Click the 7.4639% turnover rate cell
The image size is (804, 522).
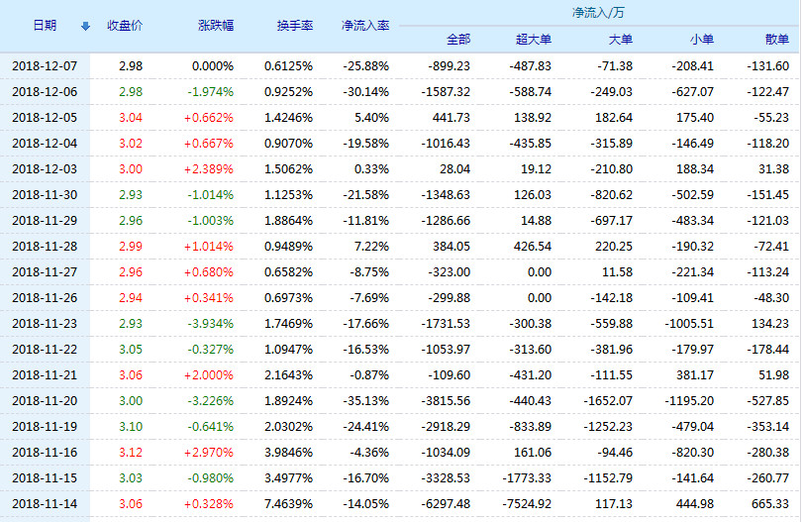coord(288,504)
